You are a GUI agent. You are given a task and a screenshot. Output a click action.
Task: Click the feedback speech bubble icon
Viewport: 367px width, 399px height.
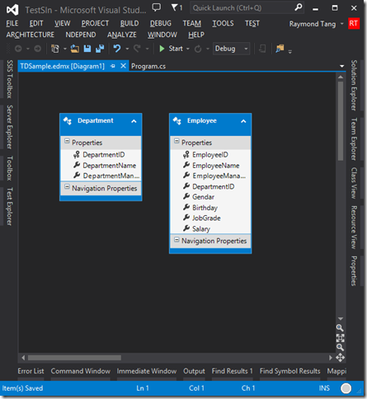(157, 7)
